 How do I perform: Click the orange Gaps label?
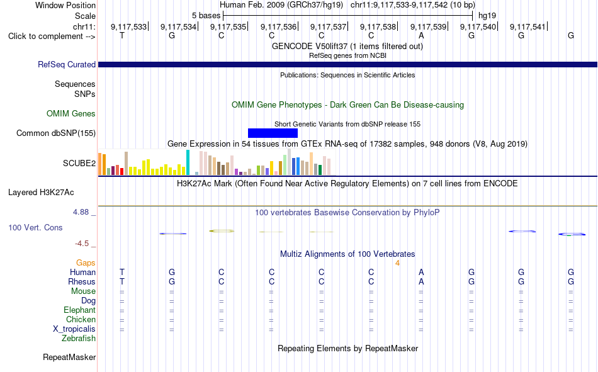pyautogui.click(x=86, y=263)
